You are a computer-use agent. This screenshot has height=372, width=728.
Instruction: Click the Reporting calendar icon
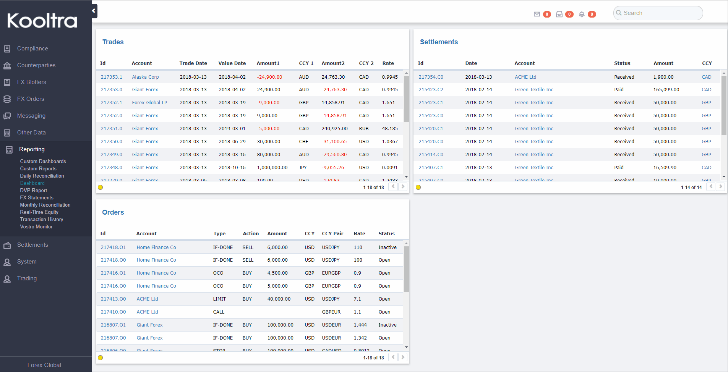pos(9,149)
